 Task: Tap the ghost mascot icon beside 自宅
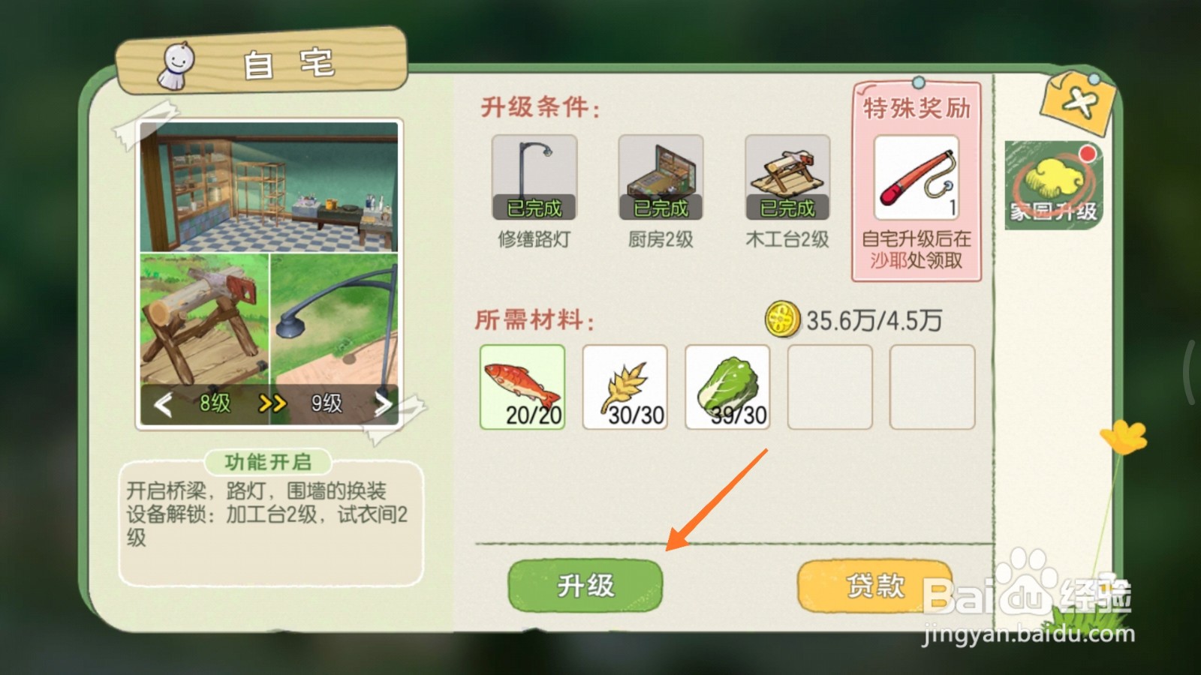[177, 64]
